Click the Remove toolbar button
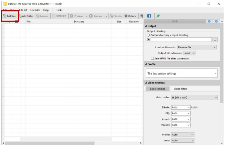Viewport: 225px width, 146px height. pyautogui.click(x=42, y=16)
